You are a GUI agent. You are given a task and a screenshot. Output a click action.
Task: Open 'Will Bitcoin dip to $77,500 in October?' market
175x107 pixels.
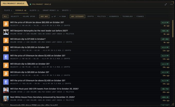[28, 39]
